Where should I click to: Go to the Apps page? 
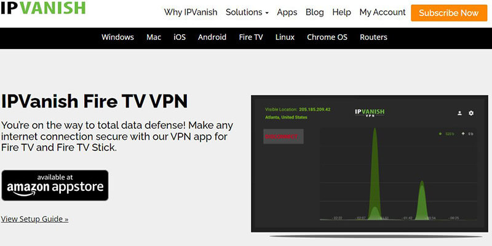pos(287,12)
